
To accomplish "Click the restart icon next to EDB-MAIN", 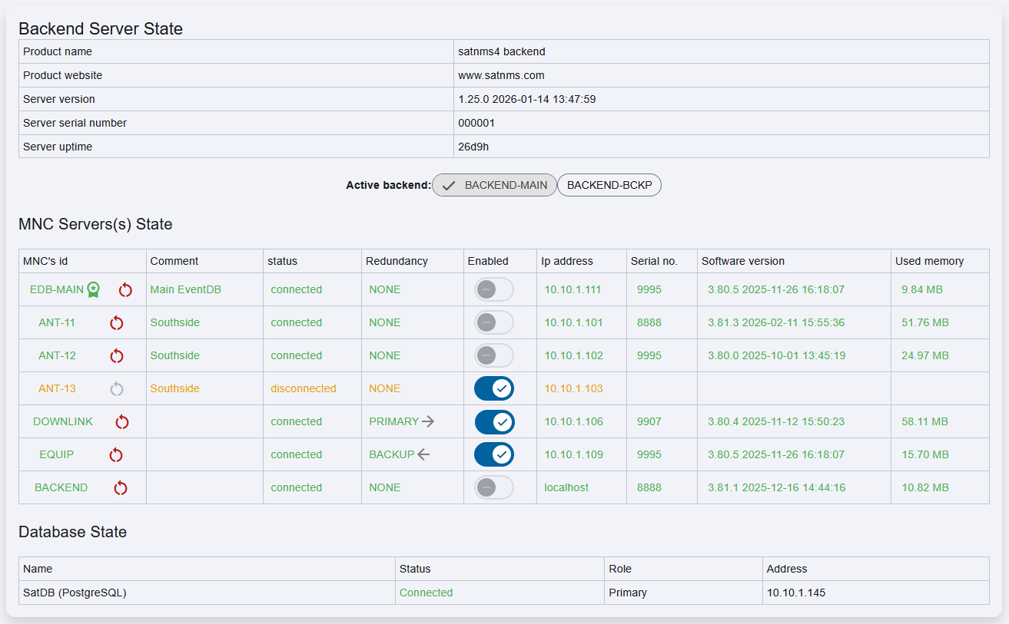I will pyautogui.click(x=125, y=289).
